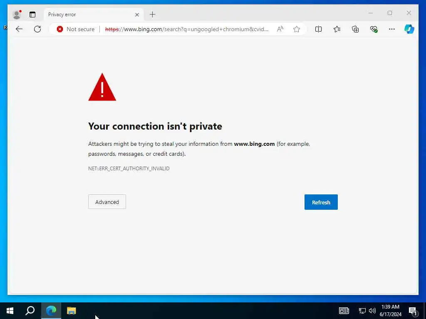Image resolution: width=426 pixels, height=319 pixels.
Task: Open Copilot sidebar
Action: click(409, 29)
